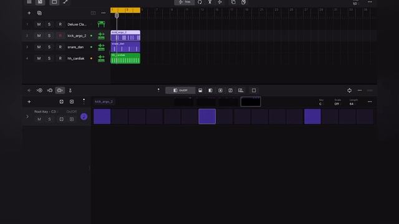Click the playhead catch icon at editor right
Viewport: 399px width, 224px height.
tap(349, 90)
